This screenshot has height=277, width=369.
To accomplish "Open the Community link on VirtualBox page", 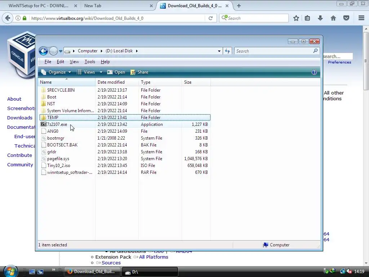I will coord(20,164).
